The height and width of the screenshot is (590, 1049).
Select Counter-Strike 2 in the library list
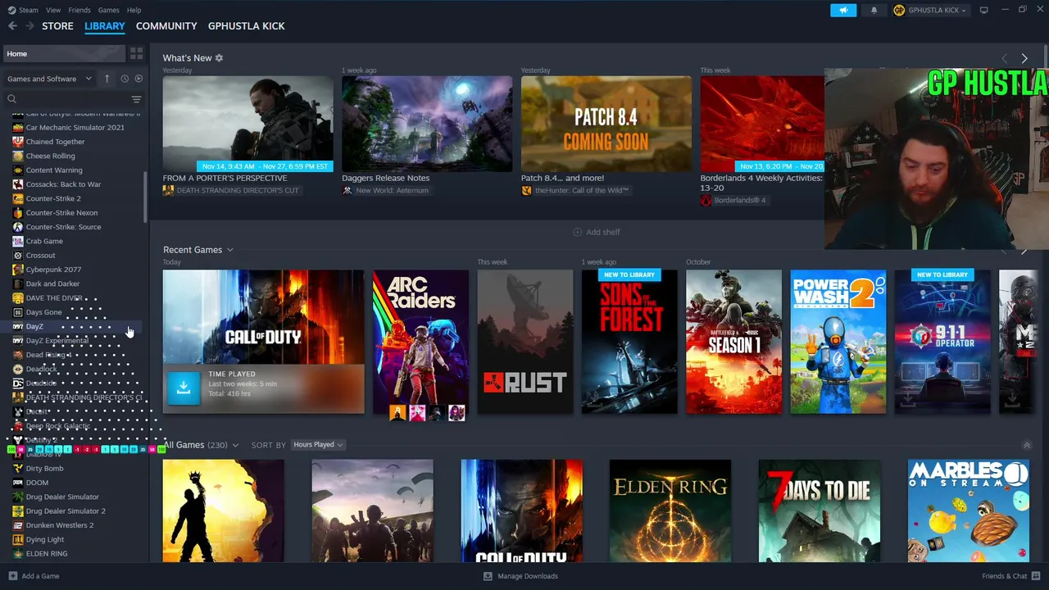(53, 198)
